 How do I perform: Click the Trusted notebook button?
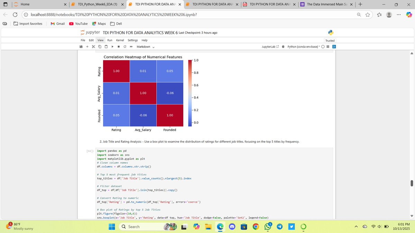point(330,40)
